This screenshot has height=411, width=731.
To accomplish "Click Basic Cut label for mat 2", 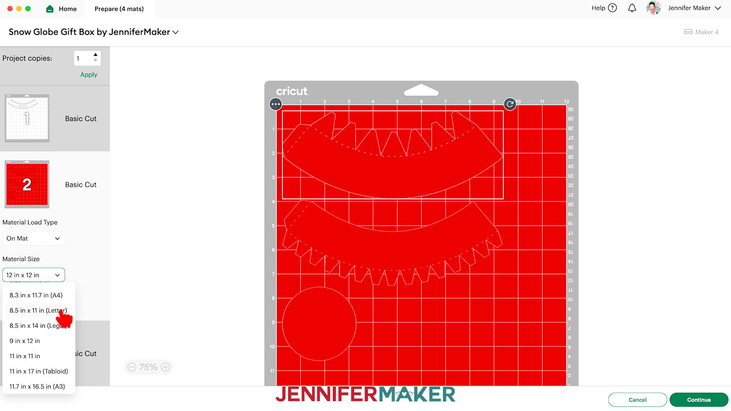I will pos(81,185).
